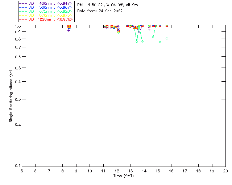Click the AOT 500nm legend entry
The image size is (232, 185).
point(46,7)
